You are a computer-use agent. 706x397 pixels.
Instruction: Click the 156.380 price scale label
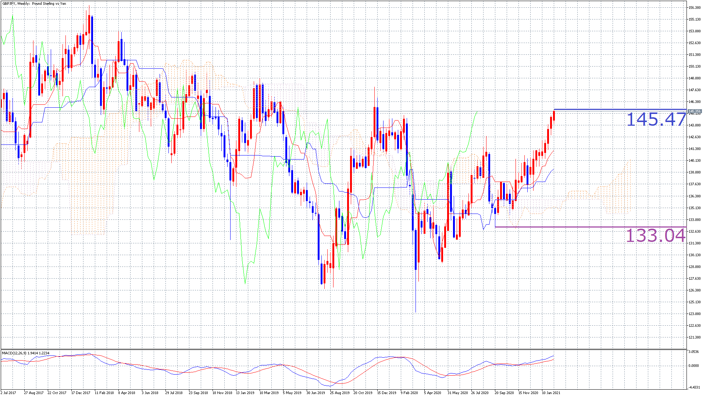pos(694,8)
